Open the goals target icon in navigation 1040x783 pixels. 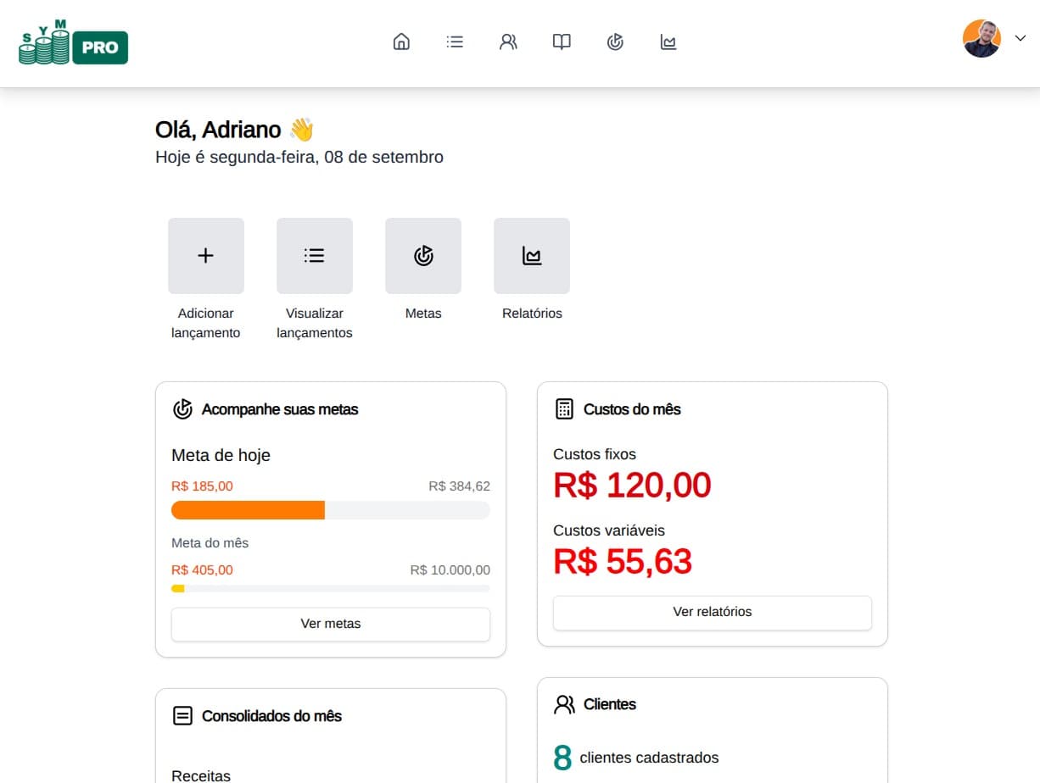(x=615, y=42)
